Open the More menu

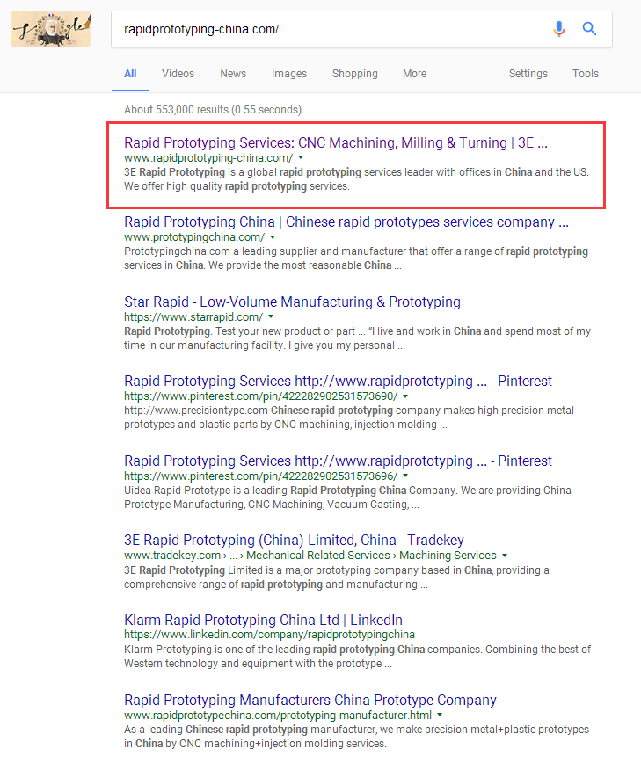(414, 74)
